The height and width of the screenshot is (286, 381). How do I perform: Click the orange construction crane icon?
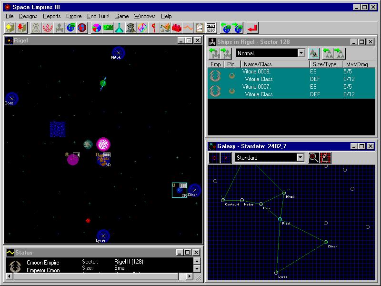(x=165, y=28)
